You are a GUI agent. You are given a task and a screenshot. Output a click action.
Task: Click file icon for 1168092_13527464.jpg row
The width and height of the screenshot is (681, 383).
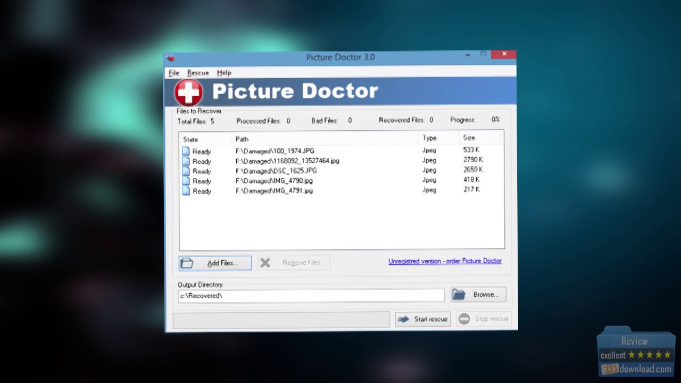[186, 161]
